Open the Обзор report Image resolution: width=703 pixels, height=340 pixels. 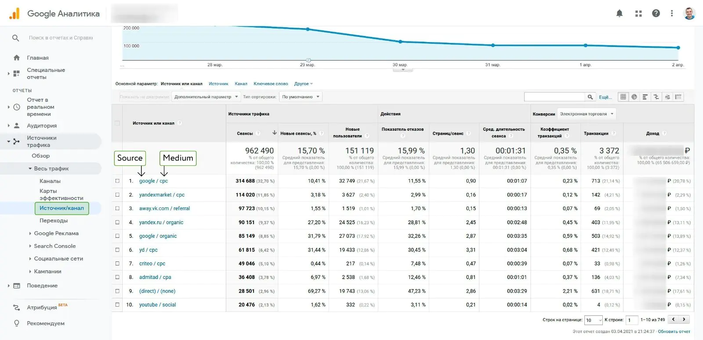pyautogui.click(x=41, y=156)
